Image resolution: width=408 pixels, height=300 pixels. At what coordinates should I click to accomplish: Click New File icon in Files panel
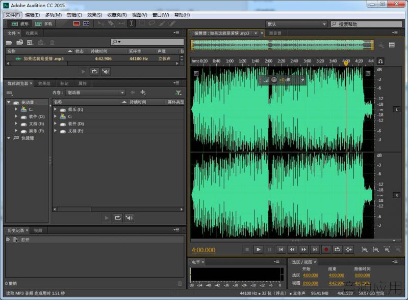coord(30,42)
